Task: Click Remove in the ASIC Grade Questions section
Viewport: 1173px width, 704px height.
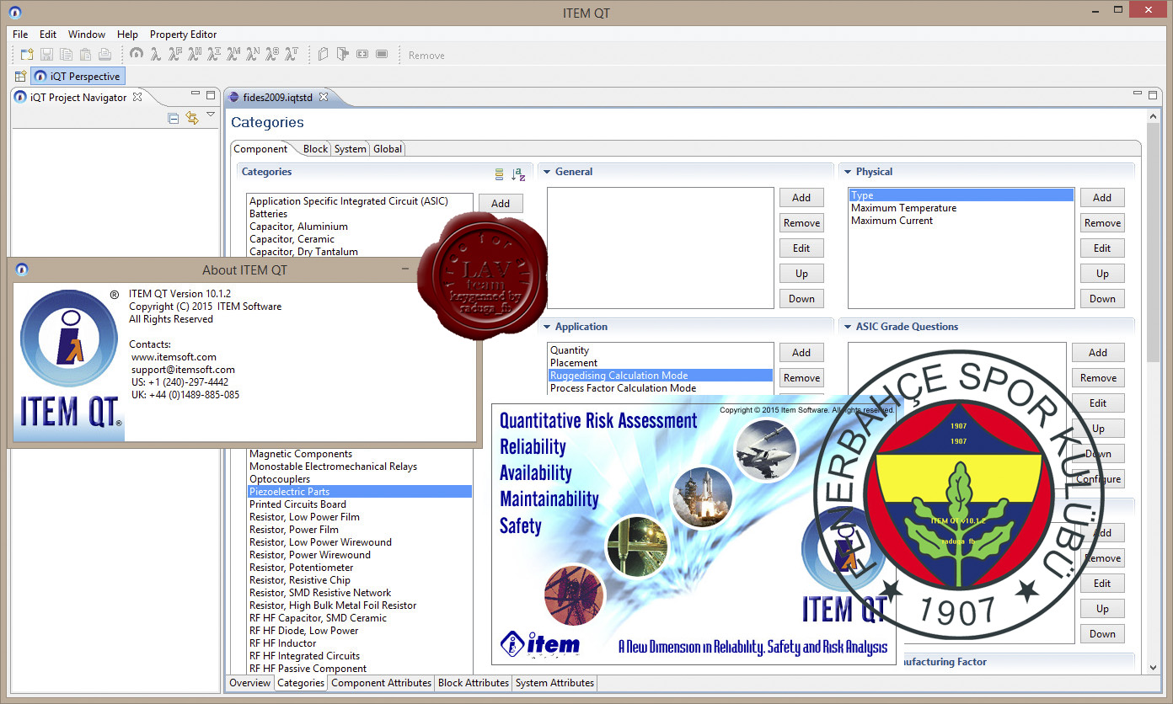Action: pos(1098,378)
